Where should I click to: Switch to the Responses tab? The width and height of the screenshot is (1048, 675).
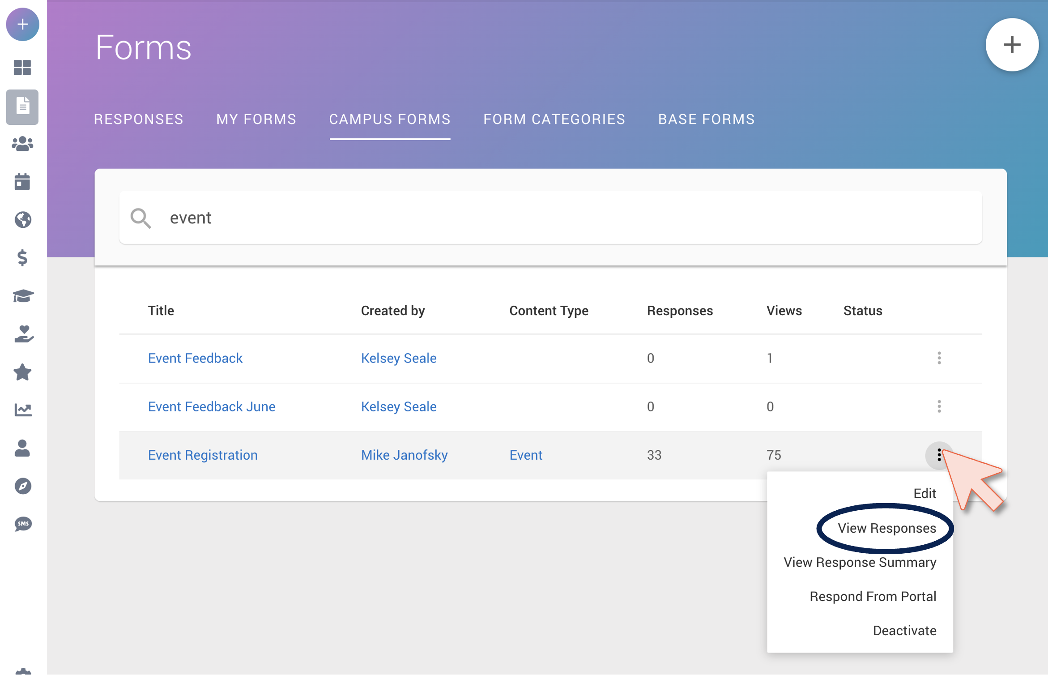[x=139, y=119]
